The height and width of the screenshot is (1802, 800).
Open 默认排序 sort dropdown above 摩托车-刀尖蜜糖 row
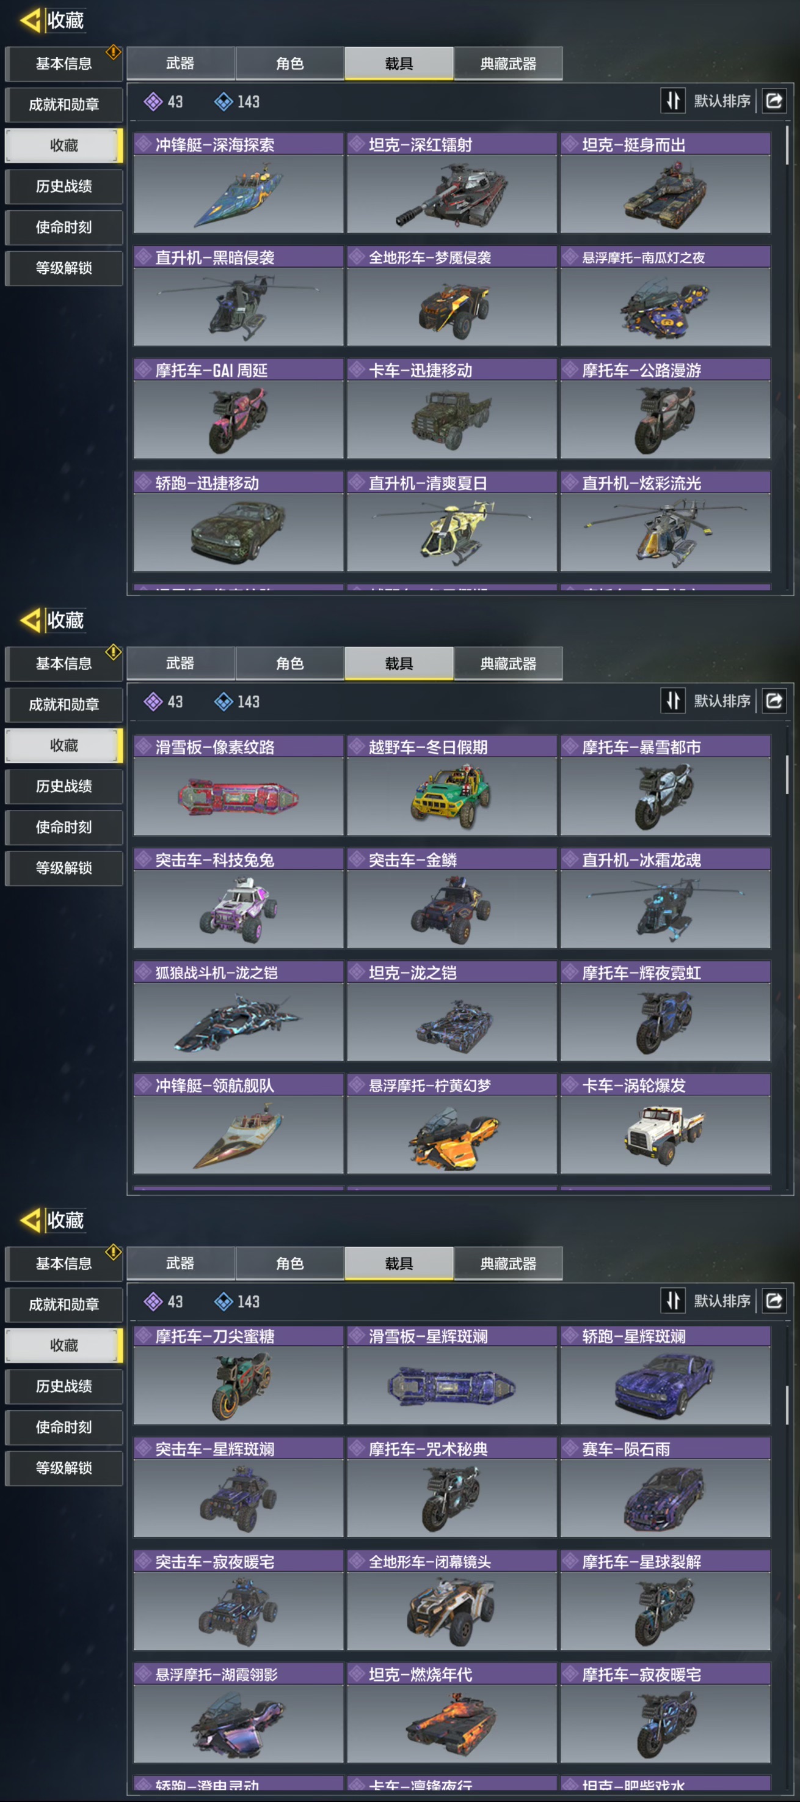[722, 1300]
